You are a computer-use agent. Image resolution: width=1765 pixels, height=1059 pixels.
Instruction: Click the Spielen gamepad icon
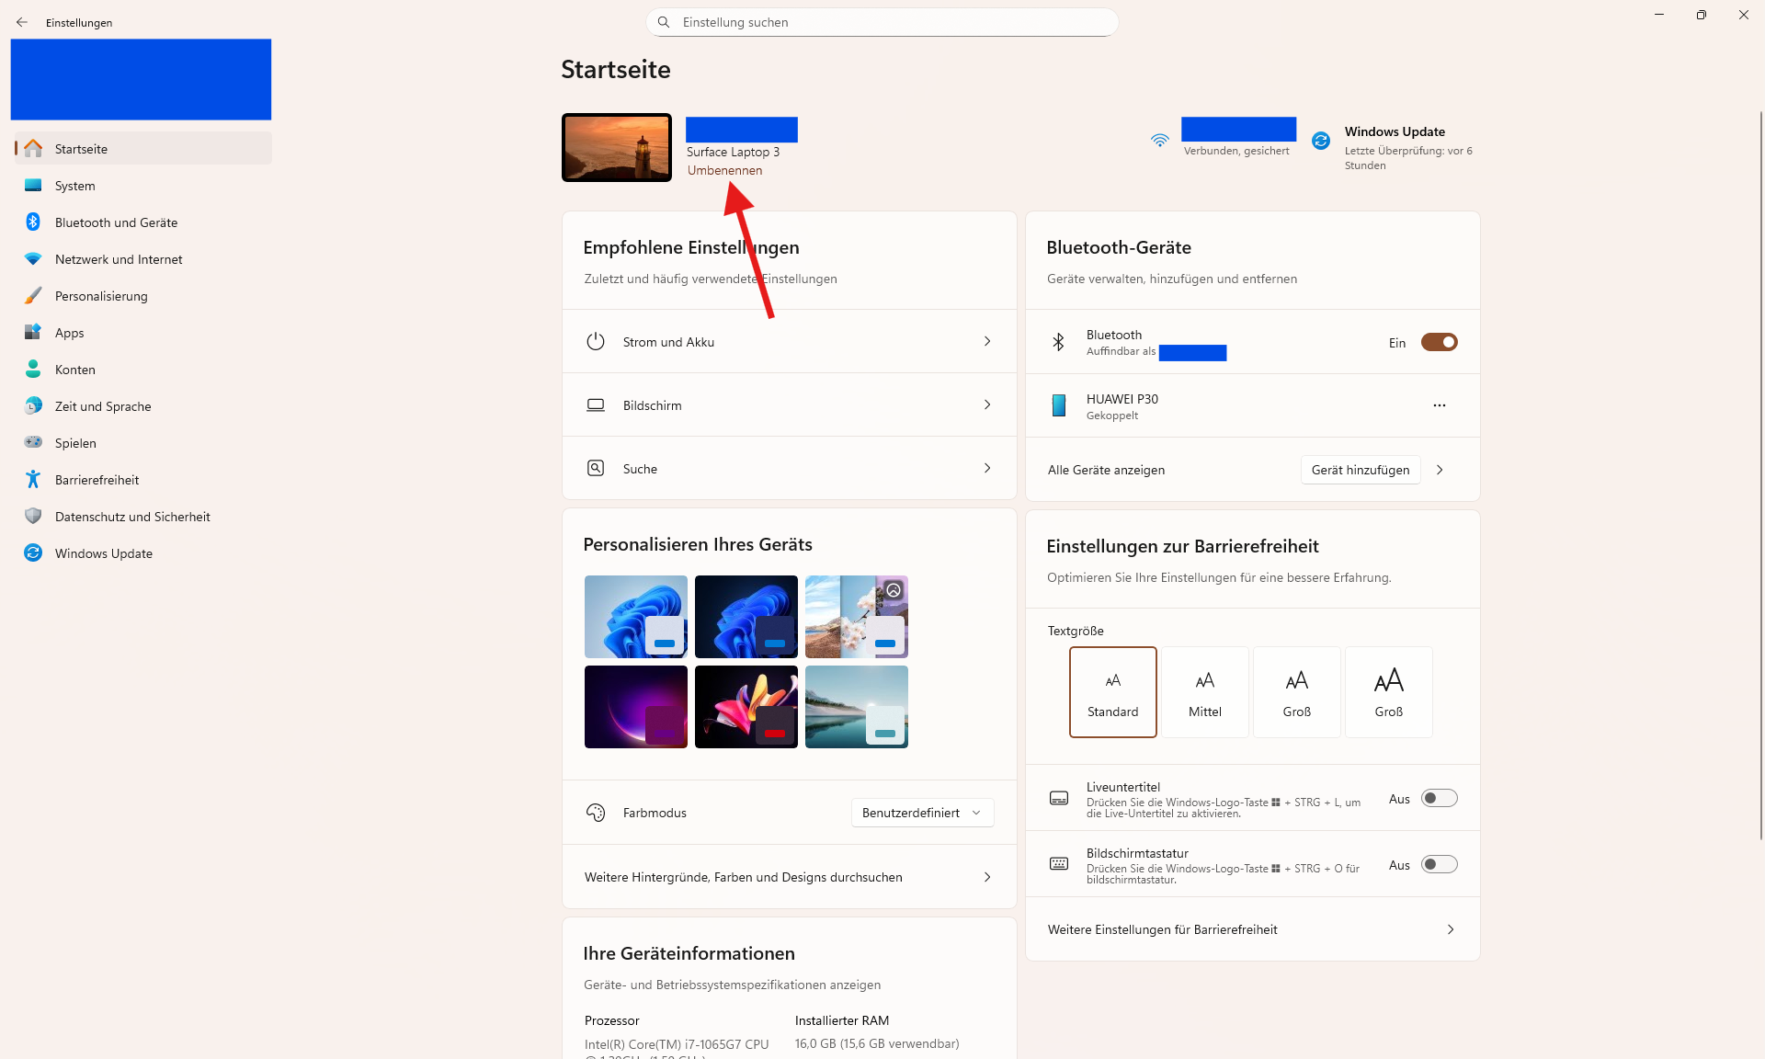click(x=33, y=443)
